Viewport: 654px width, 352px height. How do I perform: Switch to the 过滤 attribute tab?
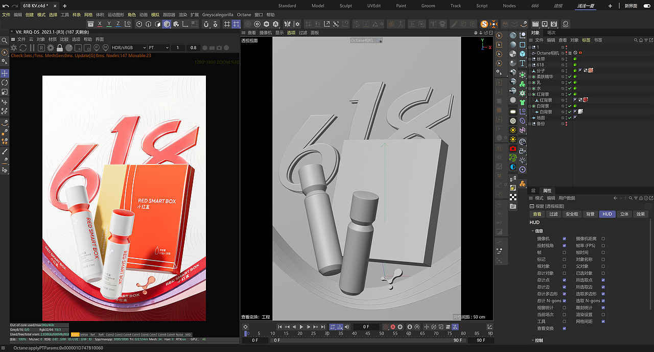click(554, 214)
